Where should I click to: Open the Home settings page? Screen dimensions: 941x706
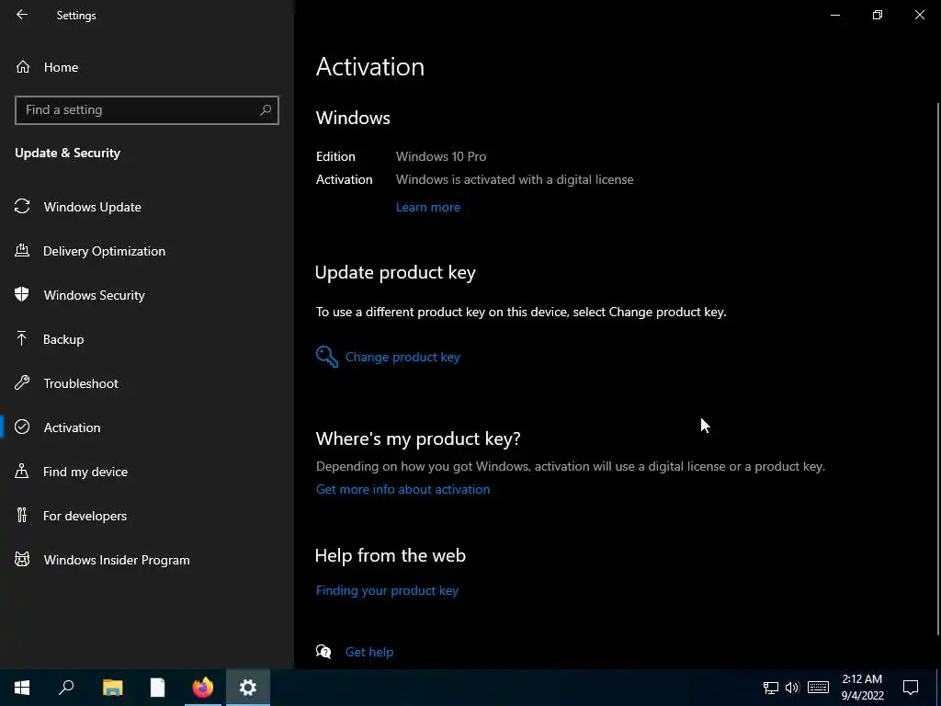coord(147,67)
